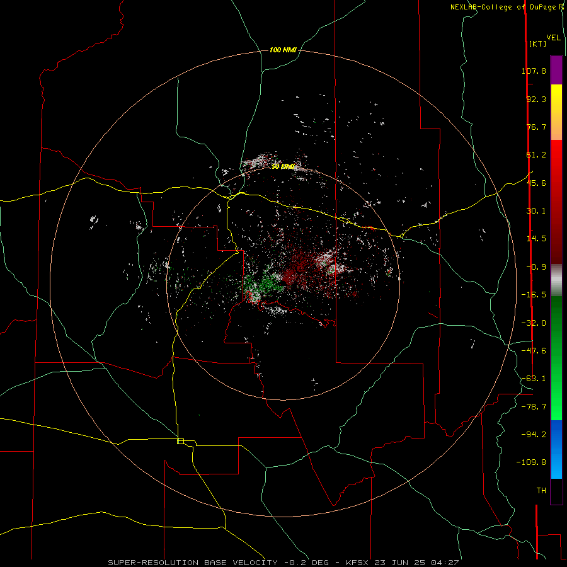Click the 30.1 velocity scale value
This screenshot has width=567, height=567.
tap(536, 211)
